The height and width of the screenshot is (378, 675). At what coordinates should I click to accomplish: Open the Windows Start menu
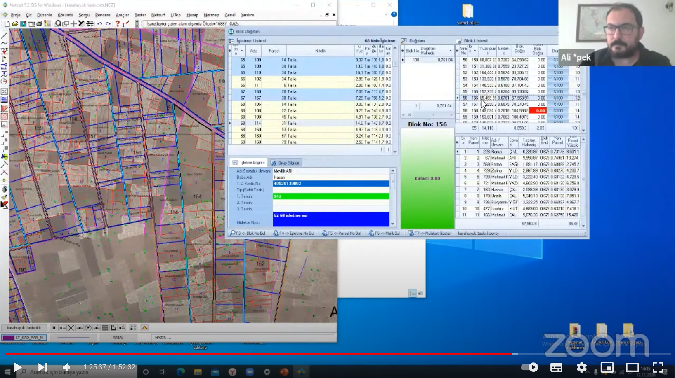pyautogui.click(x=7, y=372)
